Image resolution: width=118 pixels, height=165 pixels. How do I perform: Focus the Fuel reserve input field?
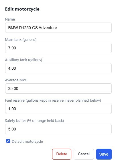58,109
